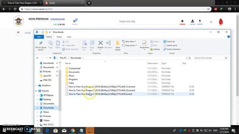Open a new Chrome tab
239x134 pixels.
coord(89,3)
